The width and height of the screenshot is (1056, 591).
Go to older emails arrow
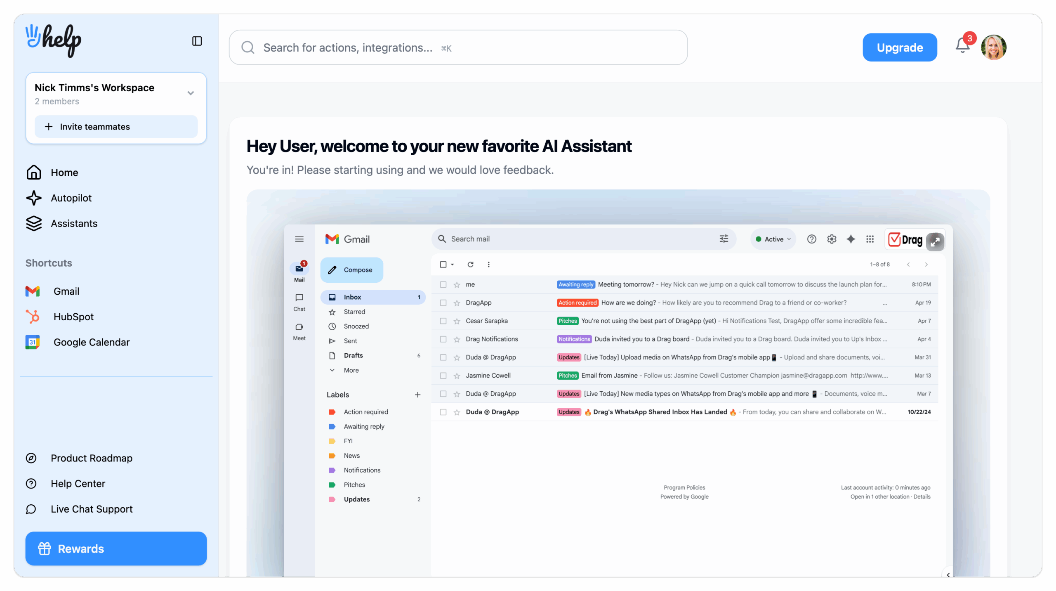tap(926, 264)
